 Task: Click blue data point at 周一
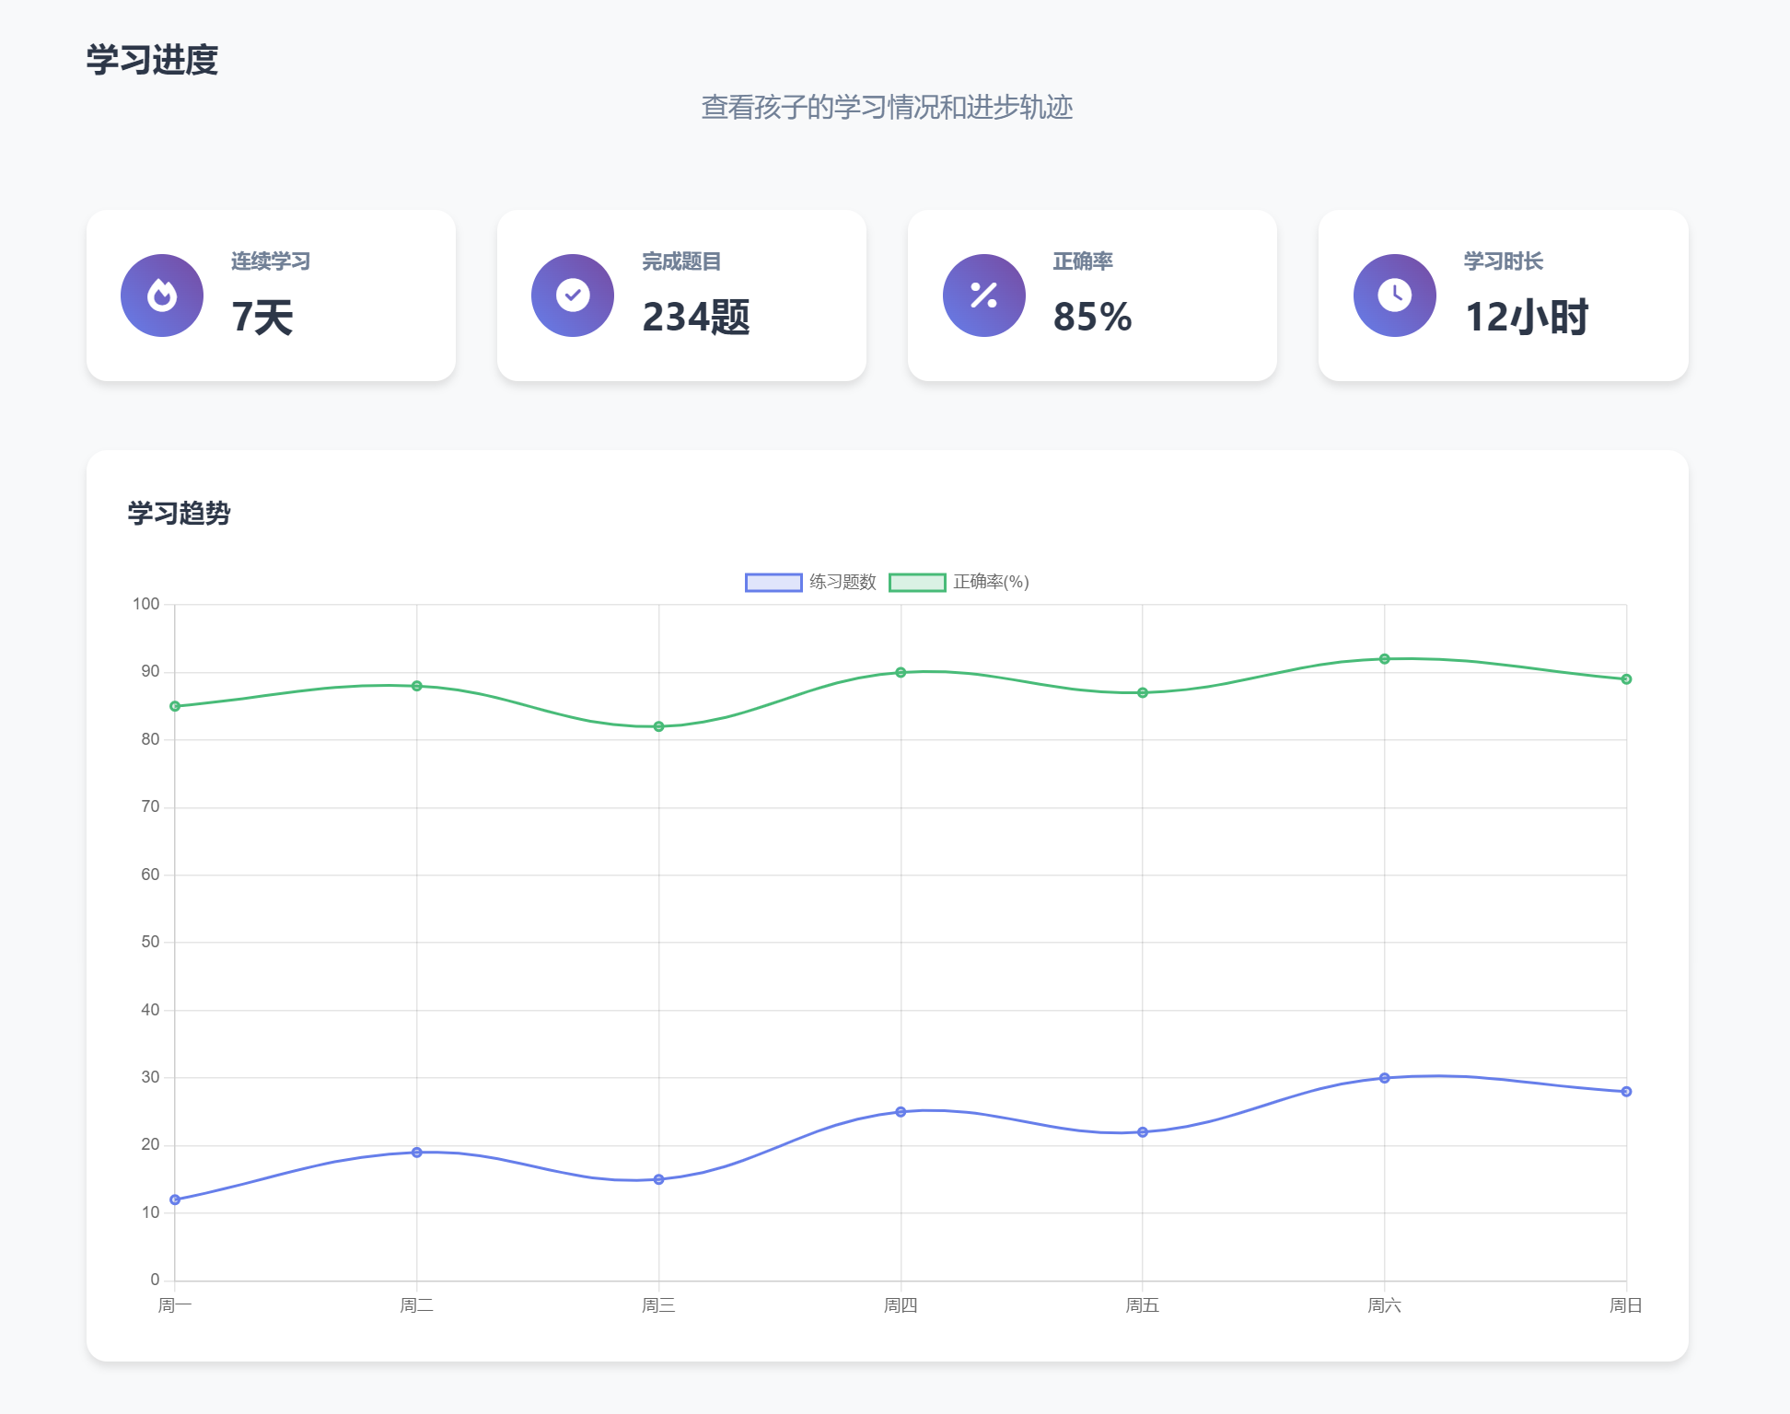(x=175, y=1200)
